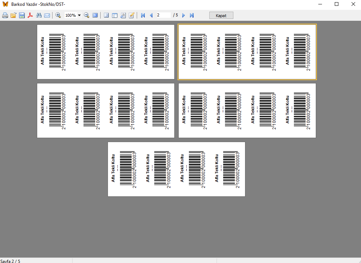Viewport: 361px width, 263px height.
Task: Select the bottom center label page
Action: 176,169
